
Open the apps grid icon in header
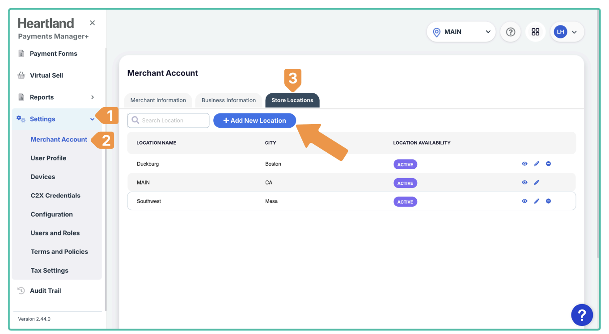(535, 32)
